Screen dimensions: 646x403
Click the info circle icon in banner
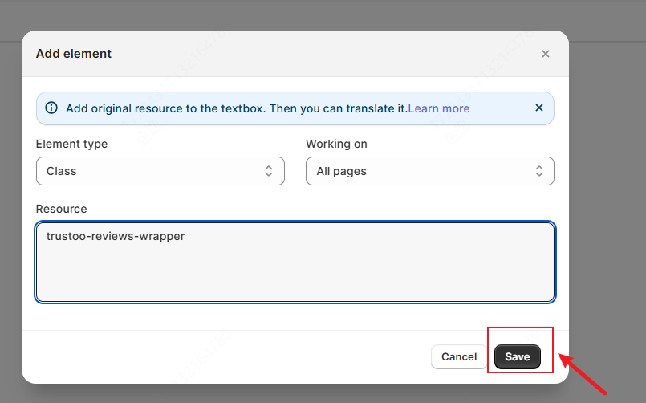pos(51,108)
